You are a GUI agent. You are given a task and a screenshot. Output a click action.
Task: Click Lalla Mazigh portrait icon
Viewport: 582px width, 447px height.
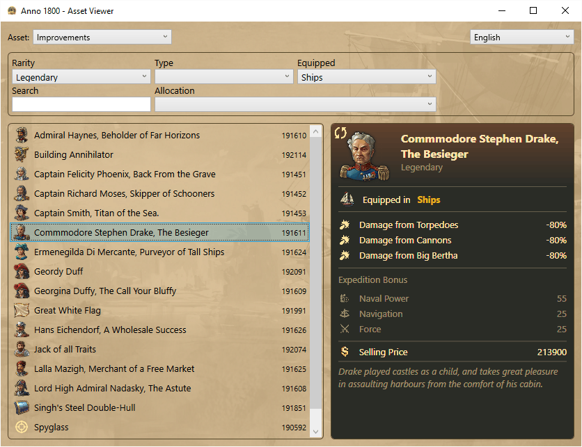pos(22,368)
